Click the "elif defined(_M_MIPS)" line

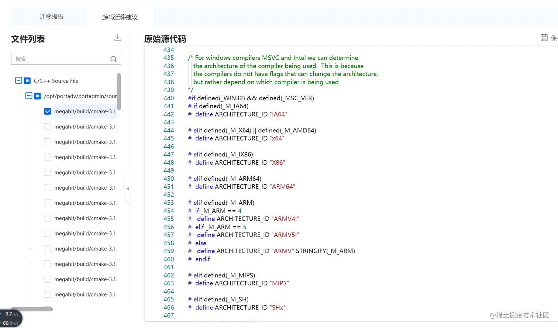tap(221, 275)
